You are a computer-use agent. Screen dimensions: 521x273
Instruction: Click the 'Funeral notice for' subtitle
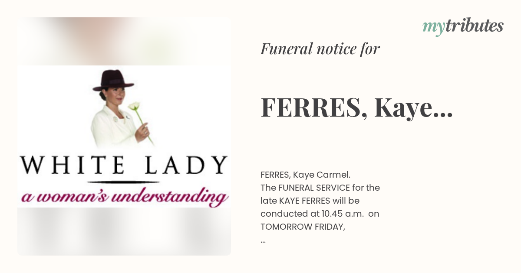tap(320, 49)
